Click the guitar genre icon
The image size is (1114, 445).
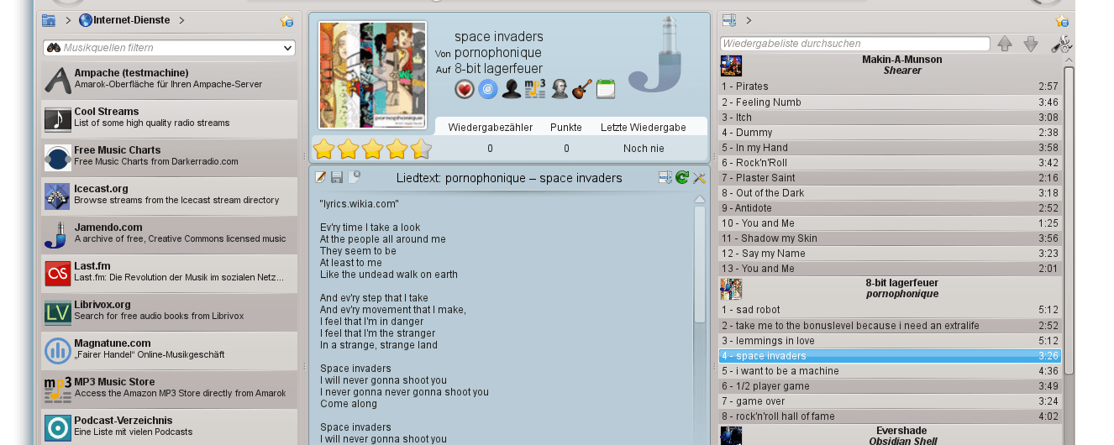582,88
